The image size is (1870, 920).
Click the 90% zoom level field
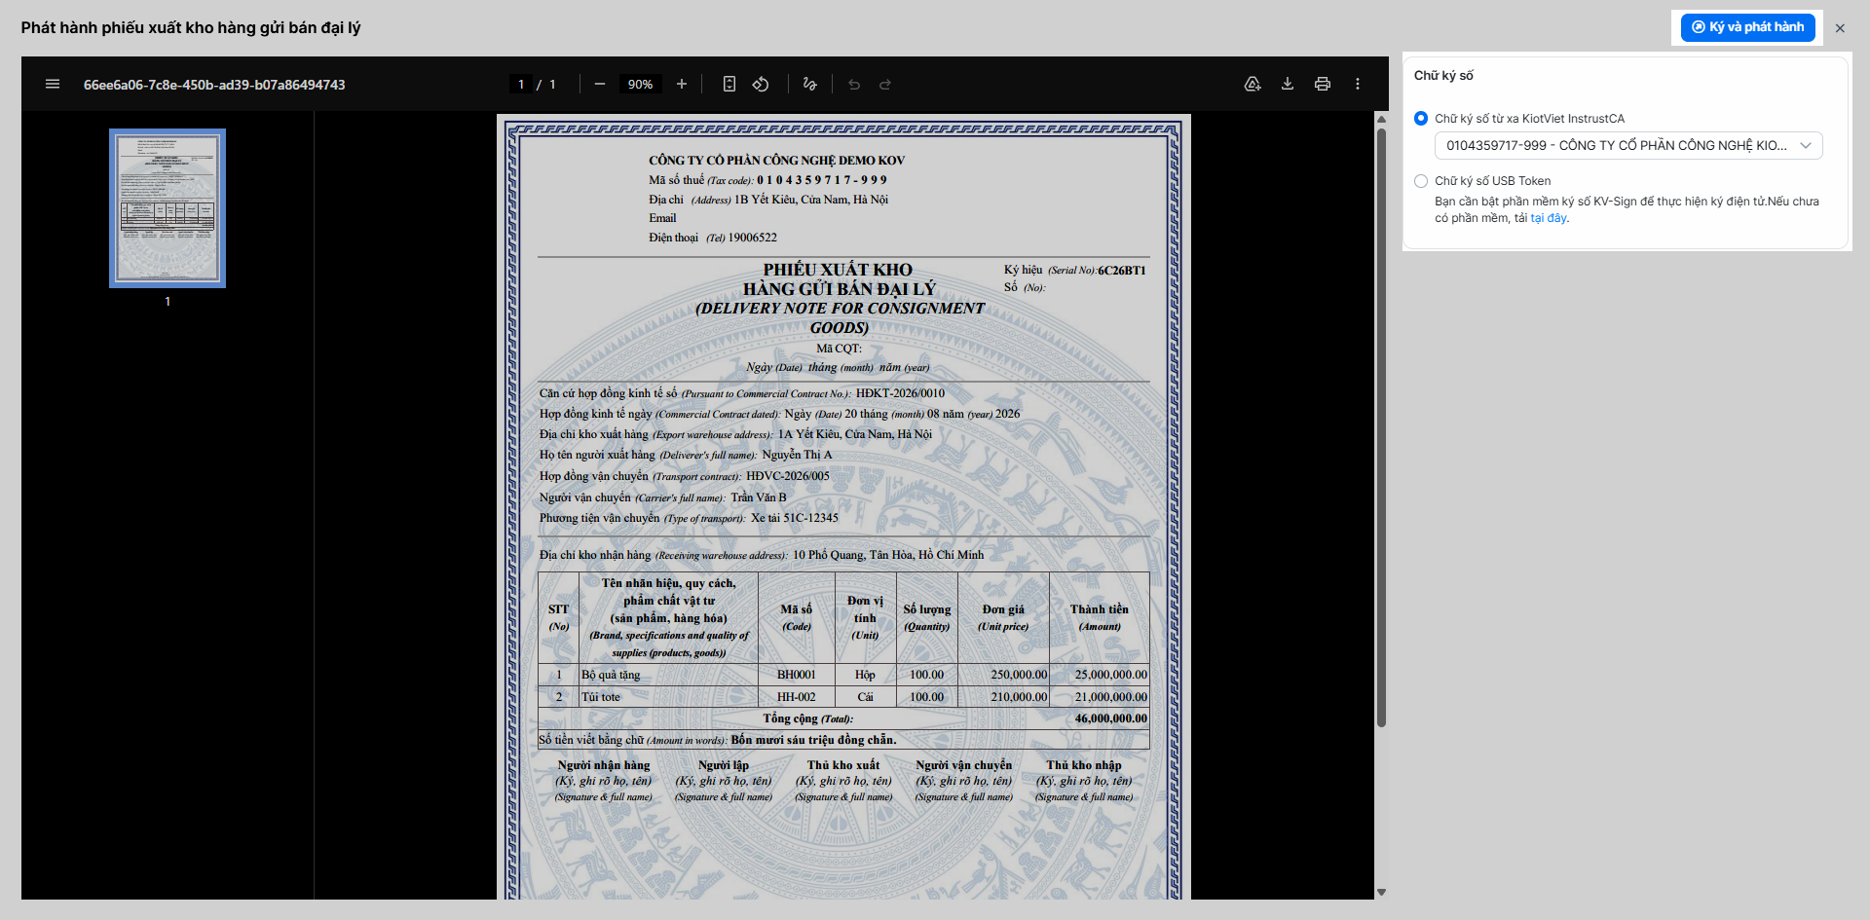pyautogui.click(x=640, y=85)
